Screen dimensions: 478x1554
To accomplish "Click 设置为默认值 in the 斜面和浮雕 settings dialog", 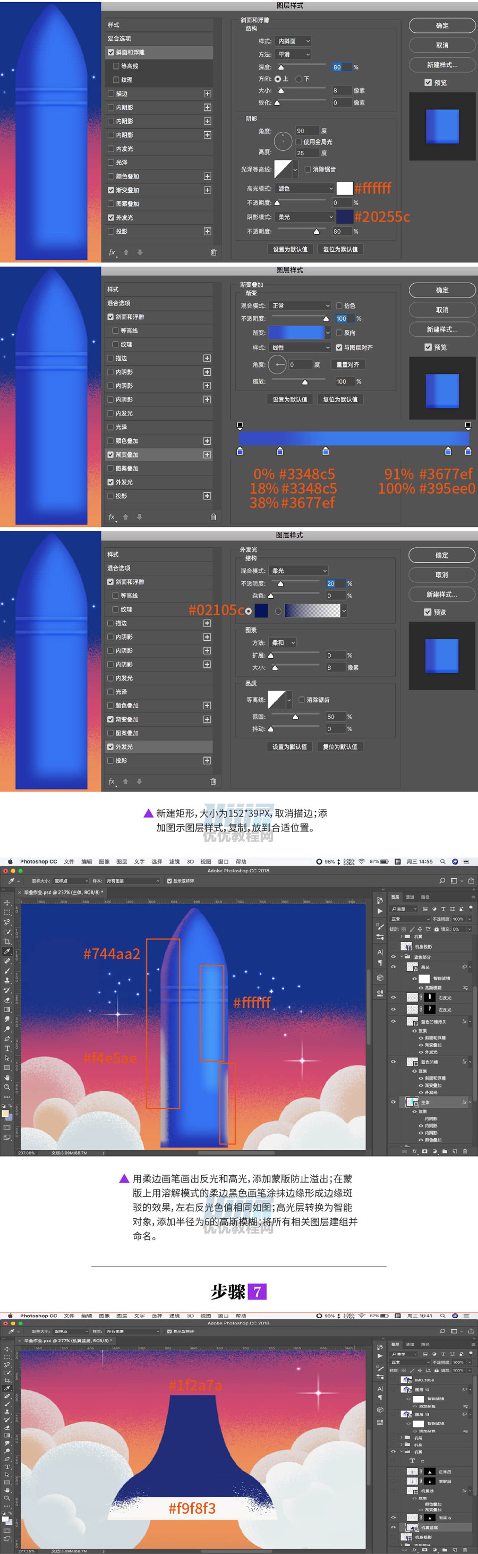I will 290,249.
